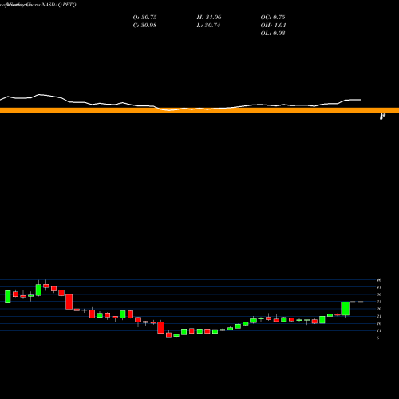This screenshot has width=399, height=399.
Task: Click the OL: 0.03 reading
Action: pyautogui.click(x=273, y=34)
